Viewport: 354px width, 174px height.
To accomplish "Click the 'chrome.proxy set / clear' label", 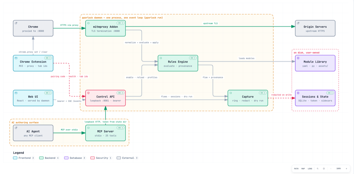I will coord(33,52).
